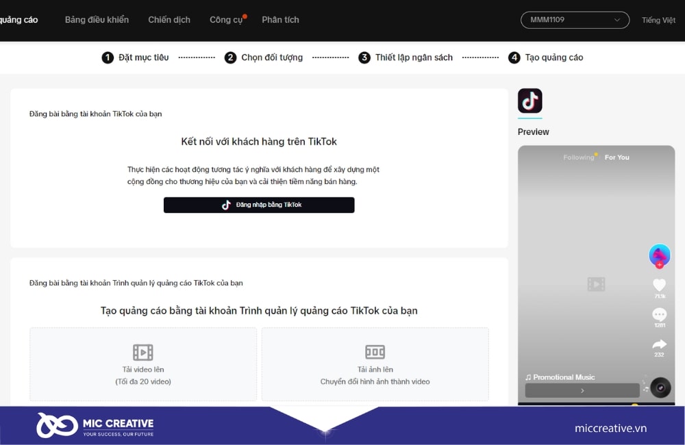Switch language via Tiếng Việt
Screen dimensions: 685x445
coord(658,20)
